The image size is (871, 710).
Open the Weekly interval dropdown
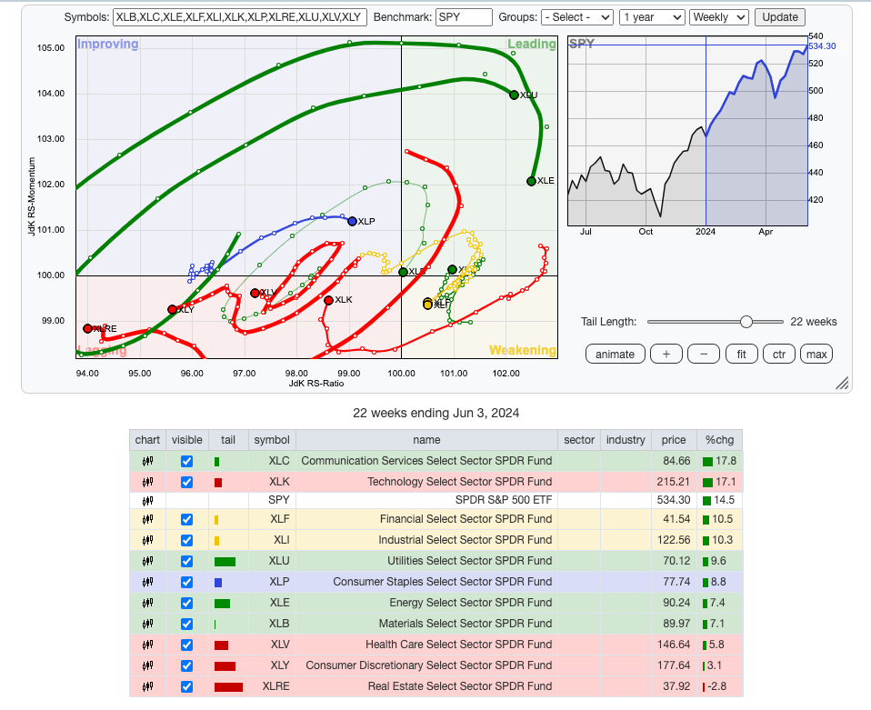(719, 17)
